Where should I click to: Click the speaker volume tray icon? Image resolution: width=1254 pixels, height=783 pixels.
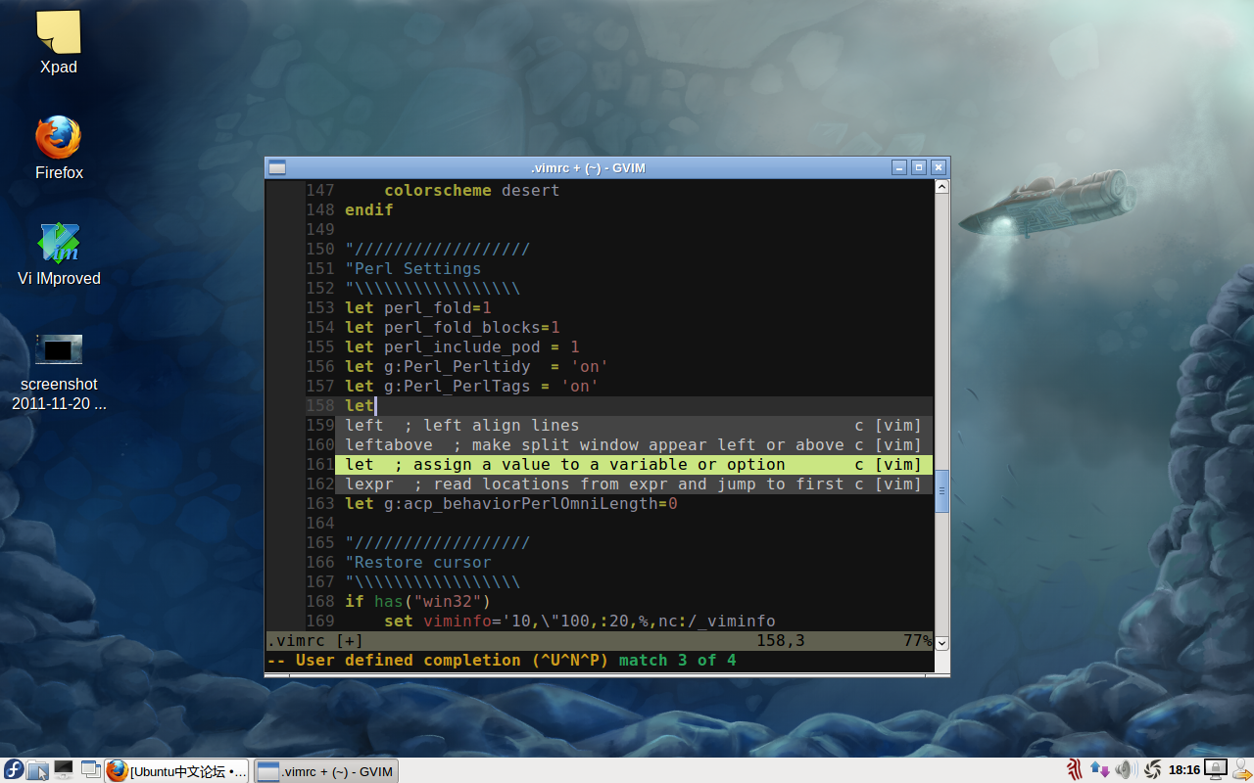pos(1124,770)
